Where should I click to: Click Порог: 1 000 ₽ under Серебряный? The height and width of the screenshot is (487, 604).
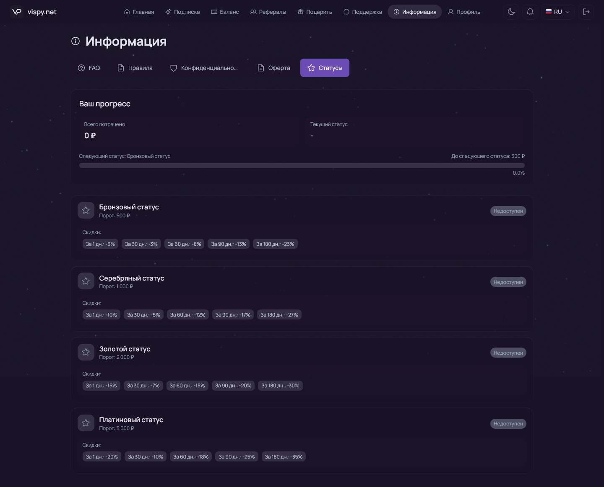coord(116,286)
